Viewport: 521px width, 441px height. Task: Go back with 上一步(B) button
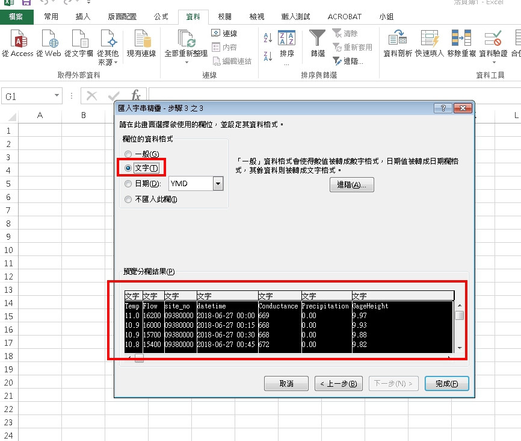pyautogui.click(x=338, y=383)
